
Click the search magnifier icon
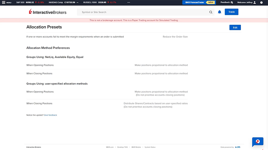(211, 12)
